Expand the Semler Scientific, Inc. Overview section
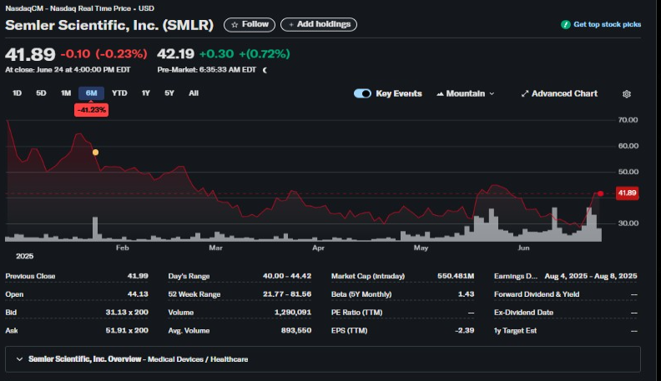The image size is (661, 381). click(x=322, y=359)
